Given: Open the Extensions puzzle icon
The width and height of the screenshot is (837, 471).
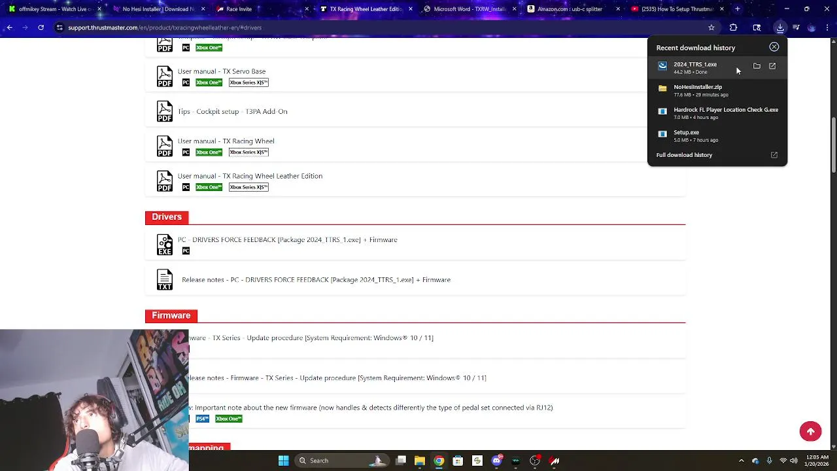Looking at the screenshot, I should pos(733,27).
